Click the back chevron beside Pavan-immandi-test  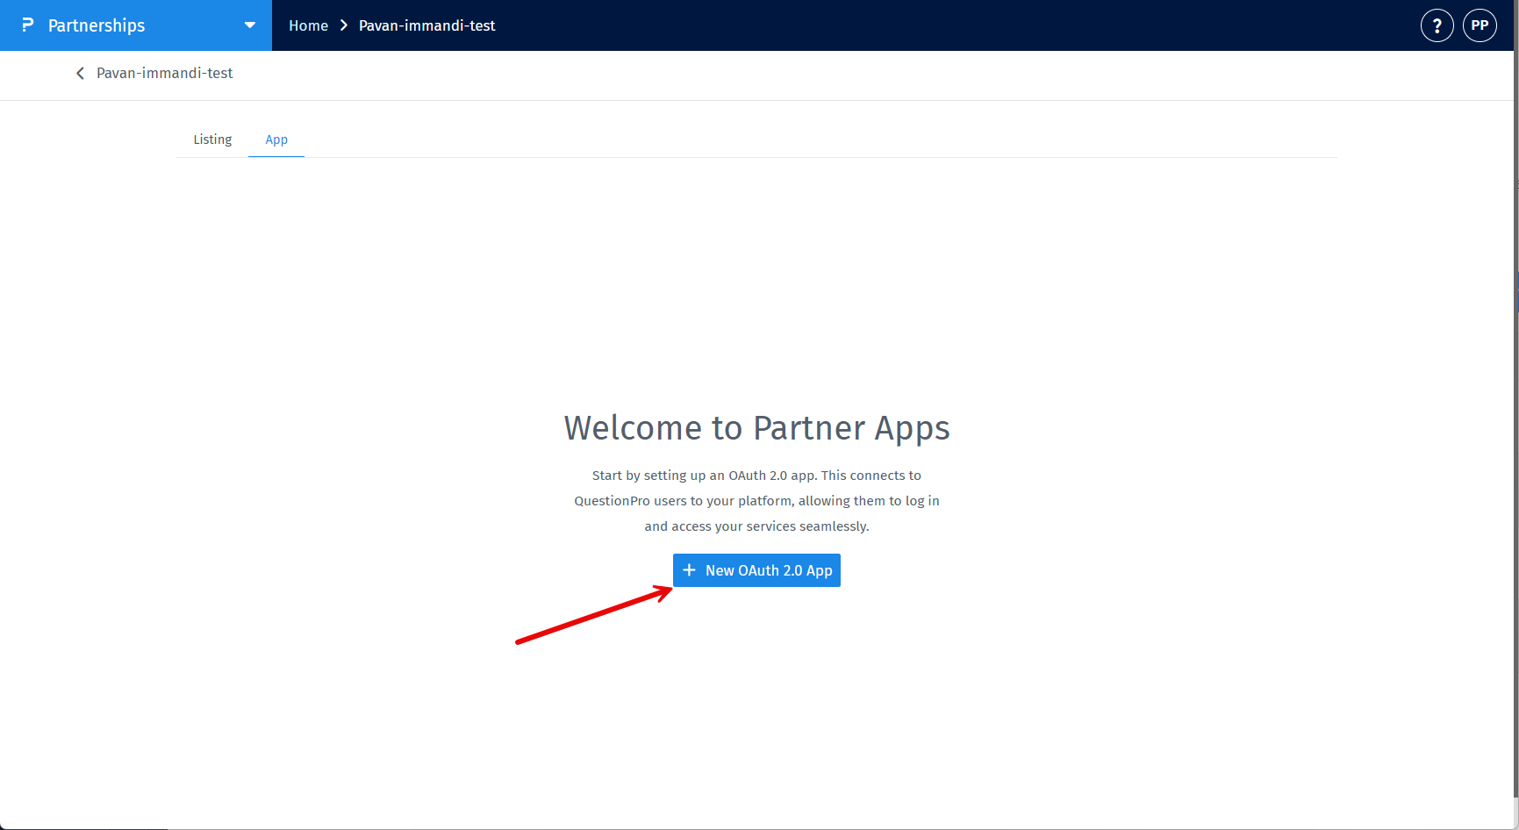click(x=80, y=74)
